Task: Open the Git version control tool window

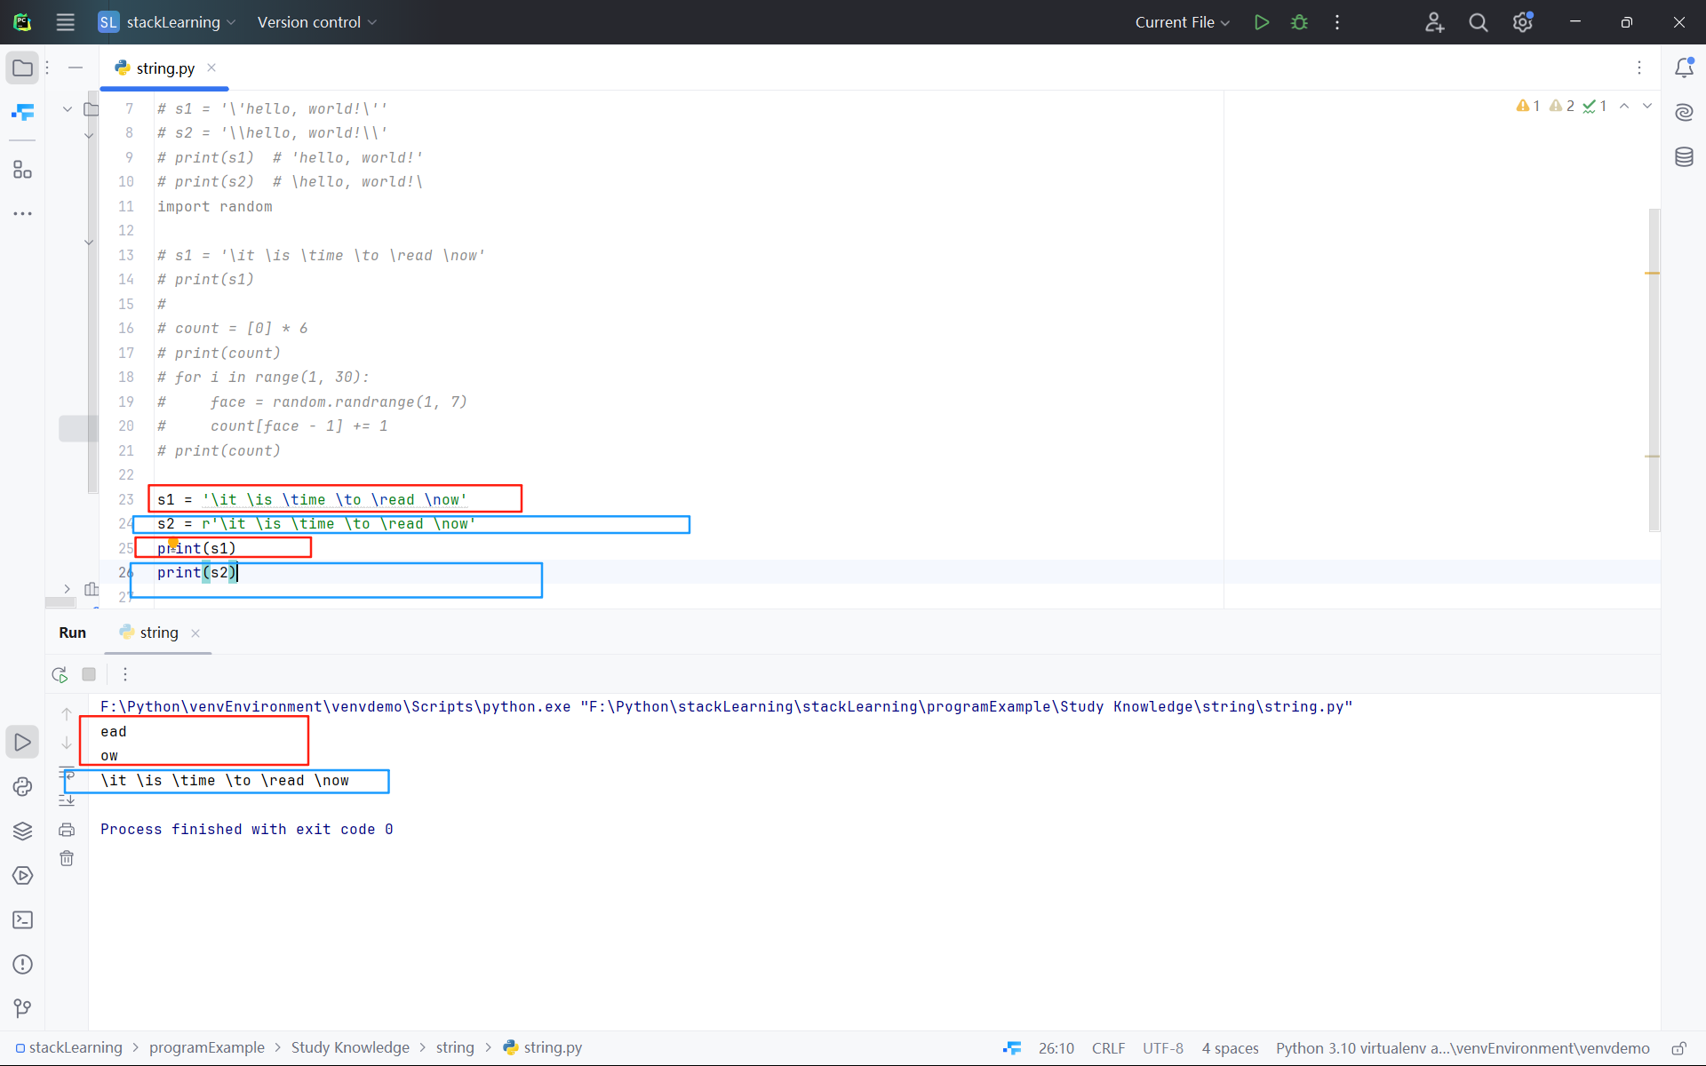Action: click(x=22, y=1008)
